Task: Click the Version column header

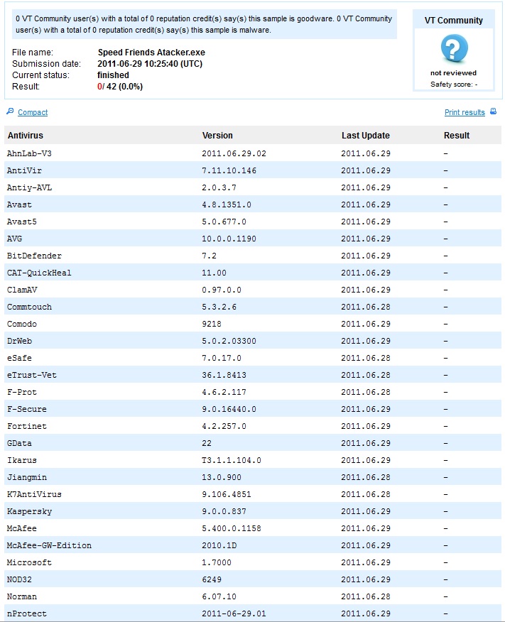Action: coord(217,136)
